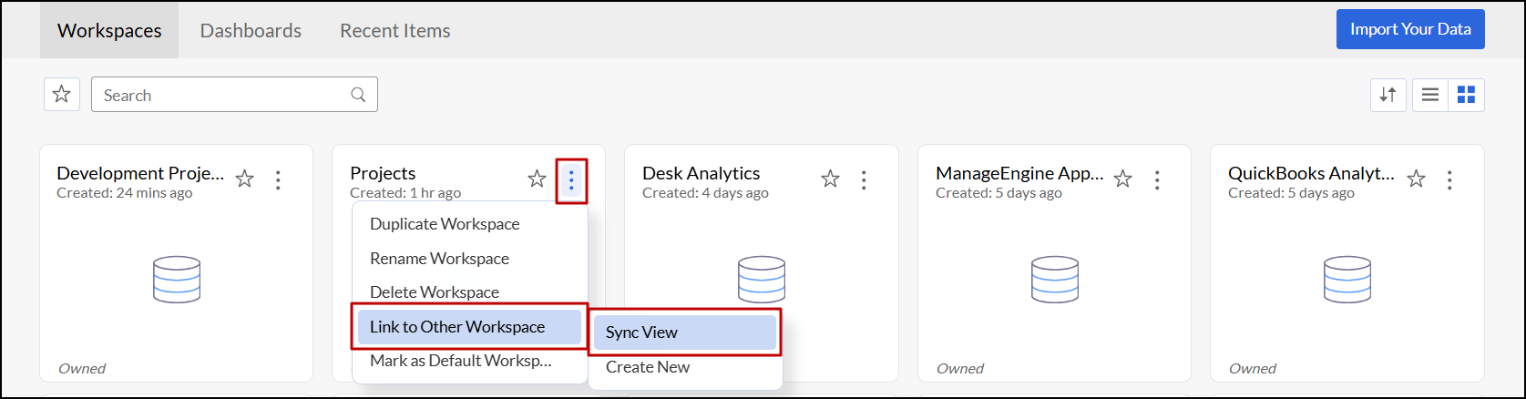Star the Projects workspace
This screenshot has width=1526, height=399.
537,179
